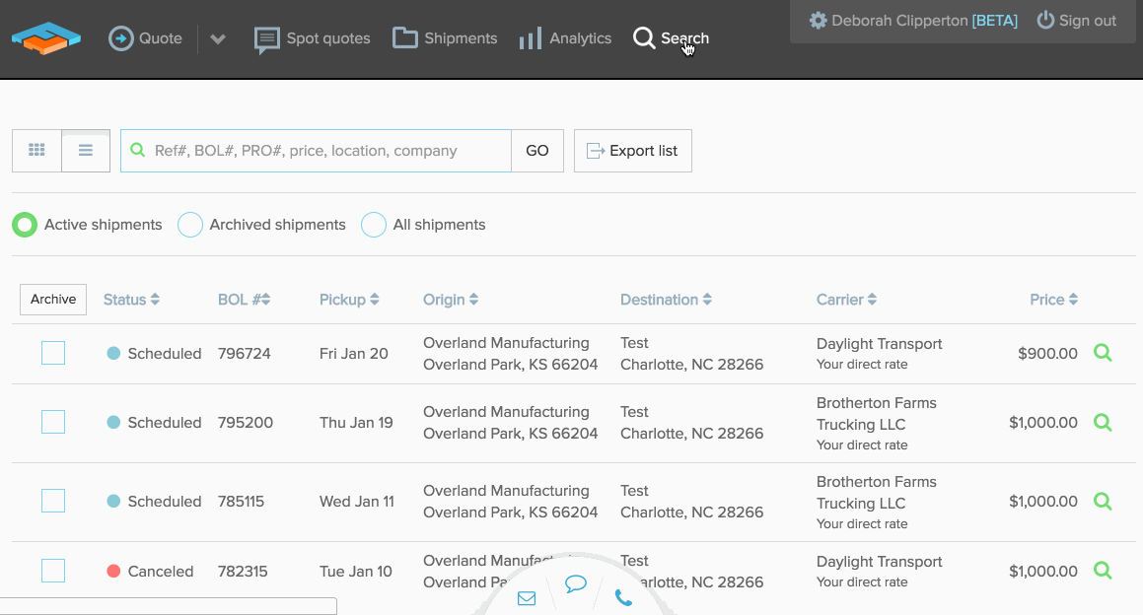
Task: Select the Archived shipments filter
Action: pos(261,225)
